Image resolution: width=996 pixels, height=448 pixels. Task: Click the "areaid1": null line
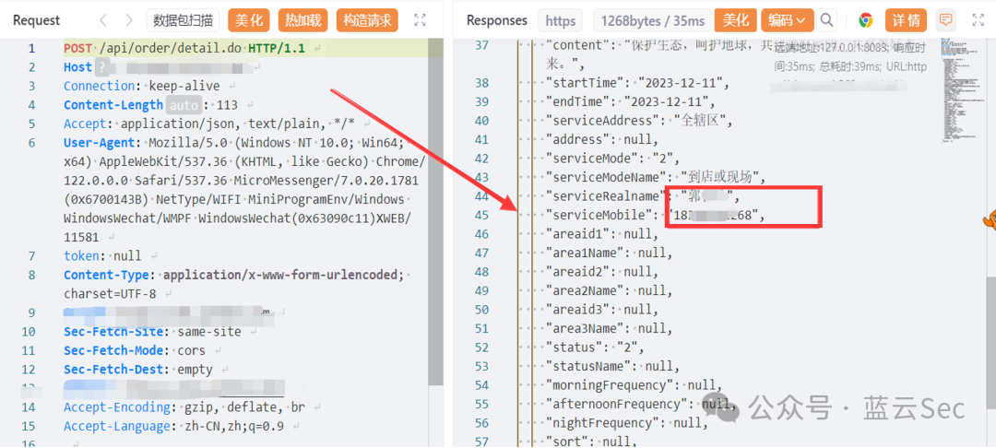click(601, 233)
